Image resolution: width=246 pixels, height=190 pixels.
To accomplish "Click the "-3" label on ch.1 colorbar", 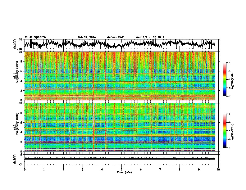I will coord(229,62).
